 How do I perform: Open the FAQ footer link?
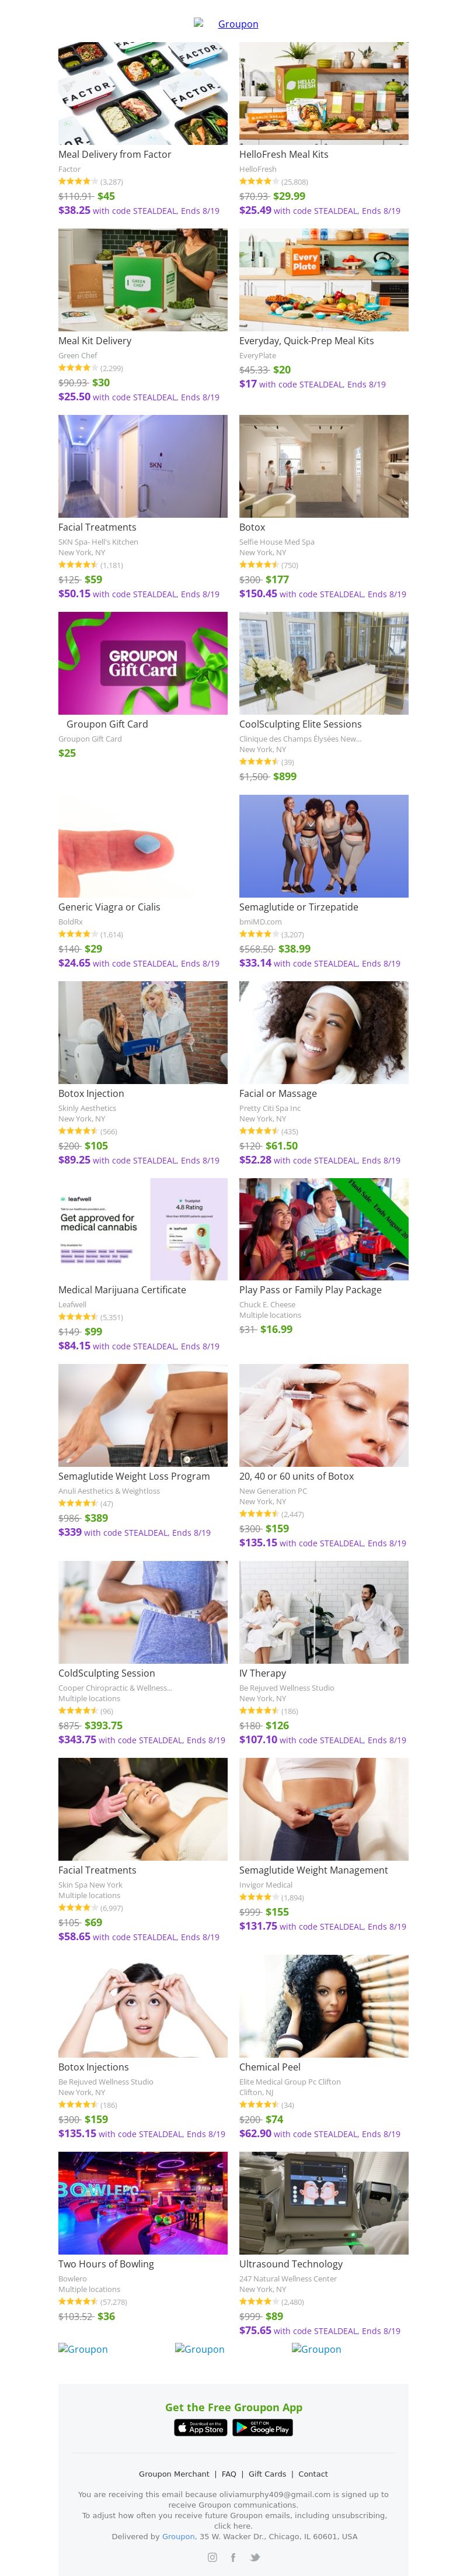click(x=228, y=2473)
